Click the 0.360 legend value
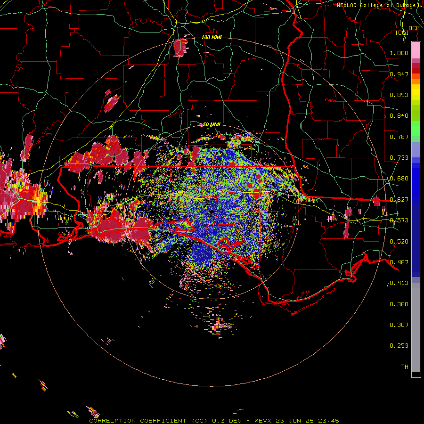The image size is (424, 424). click(x=399, y=304)
